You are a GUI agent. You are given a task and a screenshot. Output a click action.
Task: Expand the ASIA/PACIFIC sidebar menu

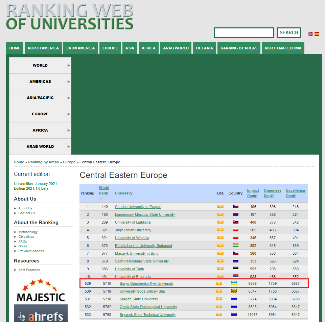pos(40,98)
